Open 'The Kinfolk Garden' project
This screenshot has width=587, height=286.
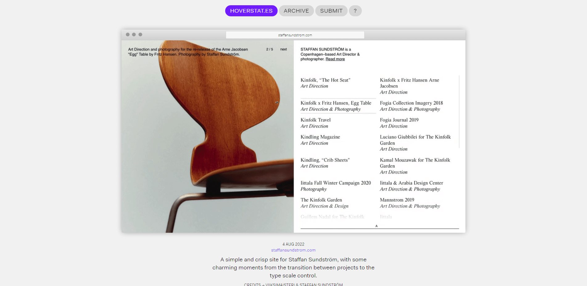(321, 200)
